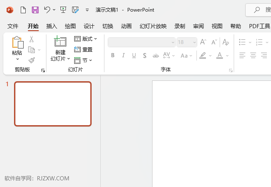Clear all formatting eraser icon
The image size is (271, 187).
(226, 42)
